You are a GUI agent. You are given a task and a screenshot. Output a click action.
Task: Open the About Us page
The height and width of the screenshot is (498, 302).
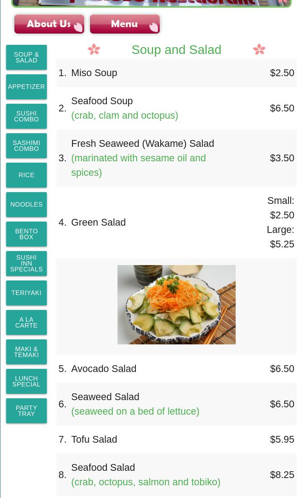click(49, 24)
